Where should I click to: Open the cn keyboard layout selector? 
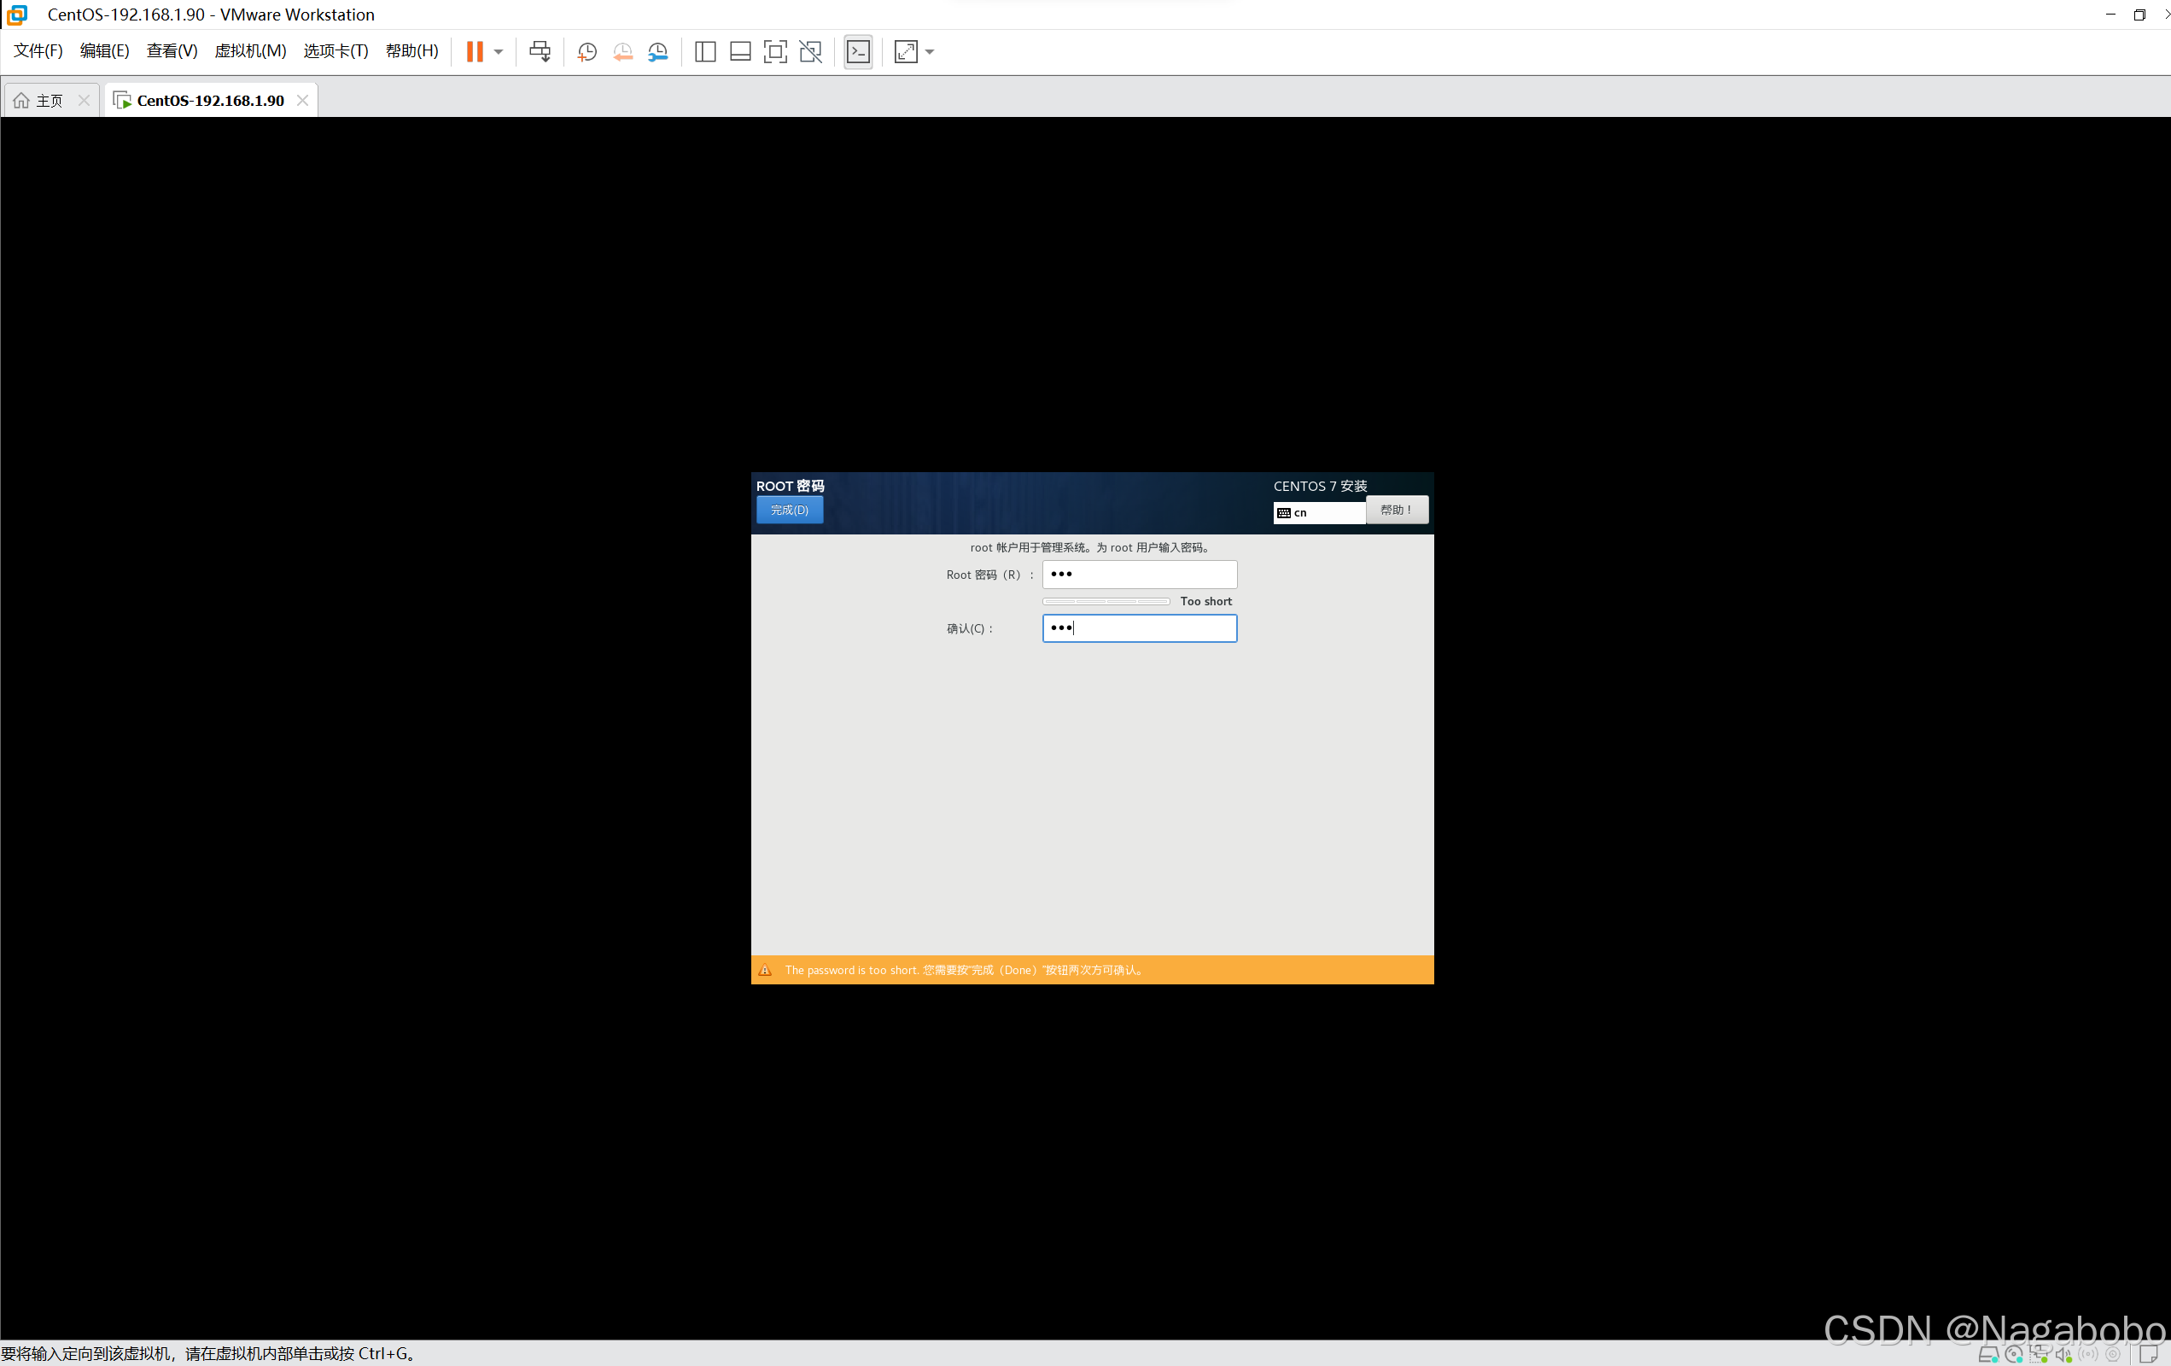[x=1319, y=512]
